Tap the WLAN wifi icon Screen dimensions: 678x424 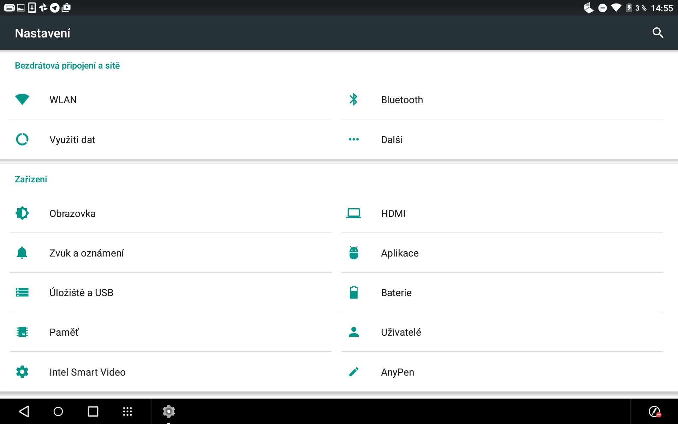(22, 99)
